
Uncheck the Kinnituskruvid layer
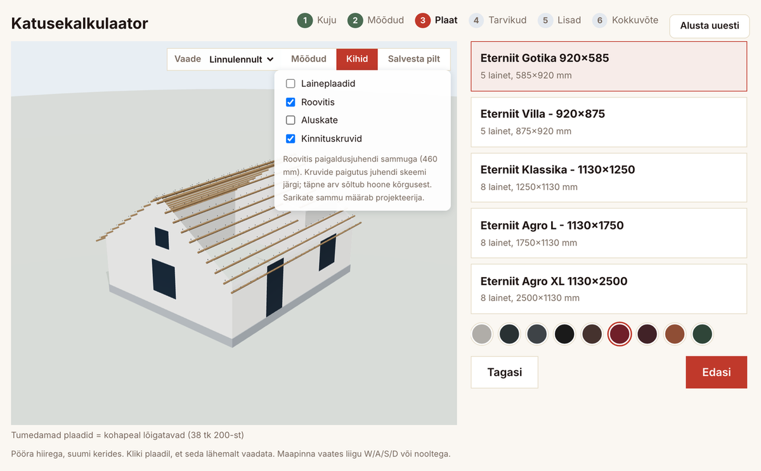290,138
